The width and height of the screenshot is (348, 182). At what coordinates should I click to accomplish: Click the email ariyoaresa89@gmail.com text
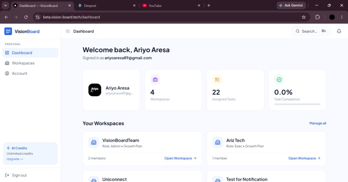128,58
